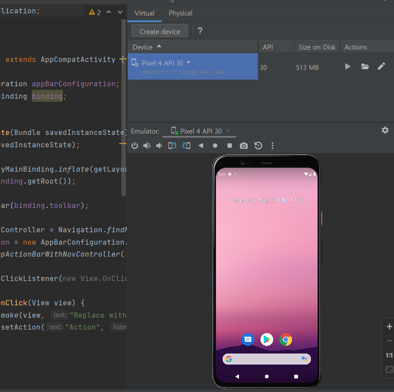This screenshot has height=392, width=394.
Task: Tap the Google Assistant icon in search bar
Action: 304,359
